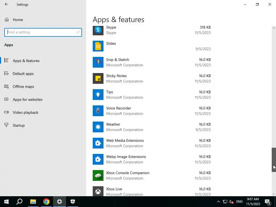
Task: Select the Web Media Extensions app name
Action: [125, 141]
